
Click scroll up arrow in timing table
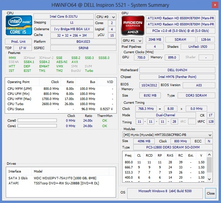pyautogui.click(x=209, y=155)
